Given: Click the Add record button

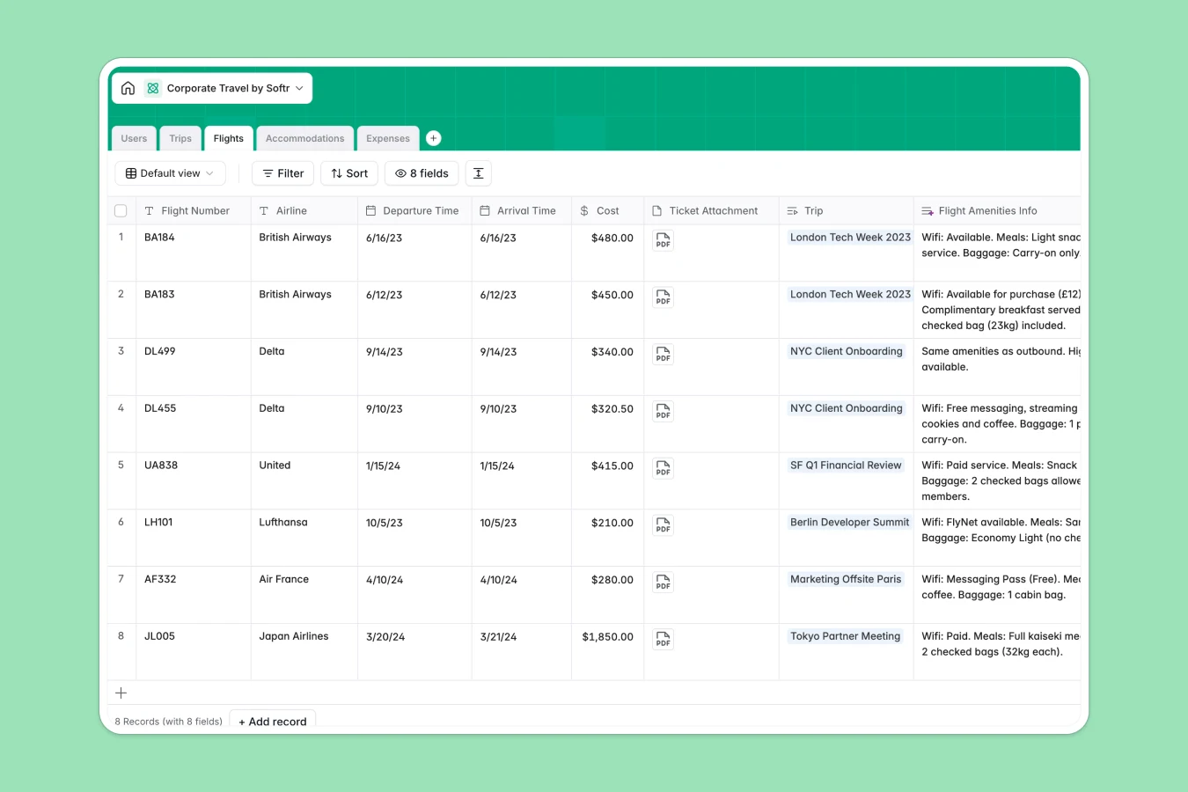Looking at the screenshot, I should pos(272,721).
